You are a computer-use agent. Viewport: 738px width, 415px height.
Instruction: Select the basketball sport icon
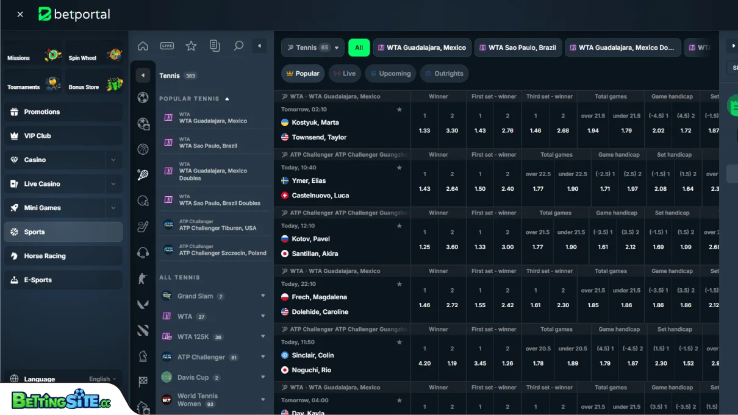(143, 149)
